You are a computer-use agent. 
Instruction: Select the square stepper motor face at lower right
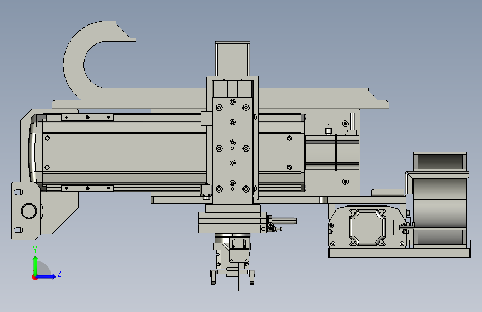[367, 228]
